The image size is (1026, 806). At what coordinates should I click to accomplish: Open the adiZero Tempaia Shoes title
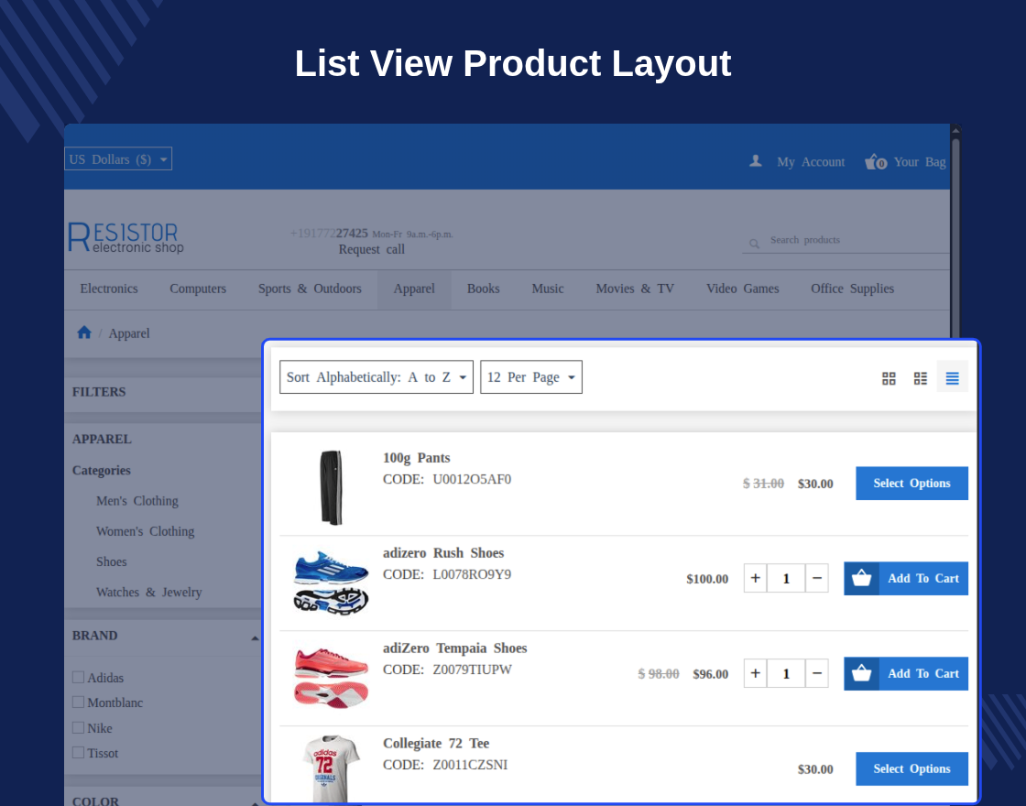[x=454, y=648]
